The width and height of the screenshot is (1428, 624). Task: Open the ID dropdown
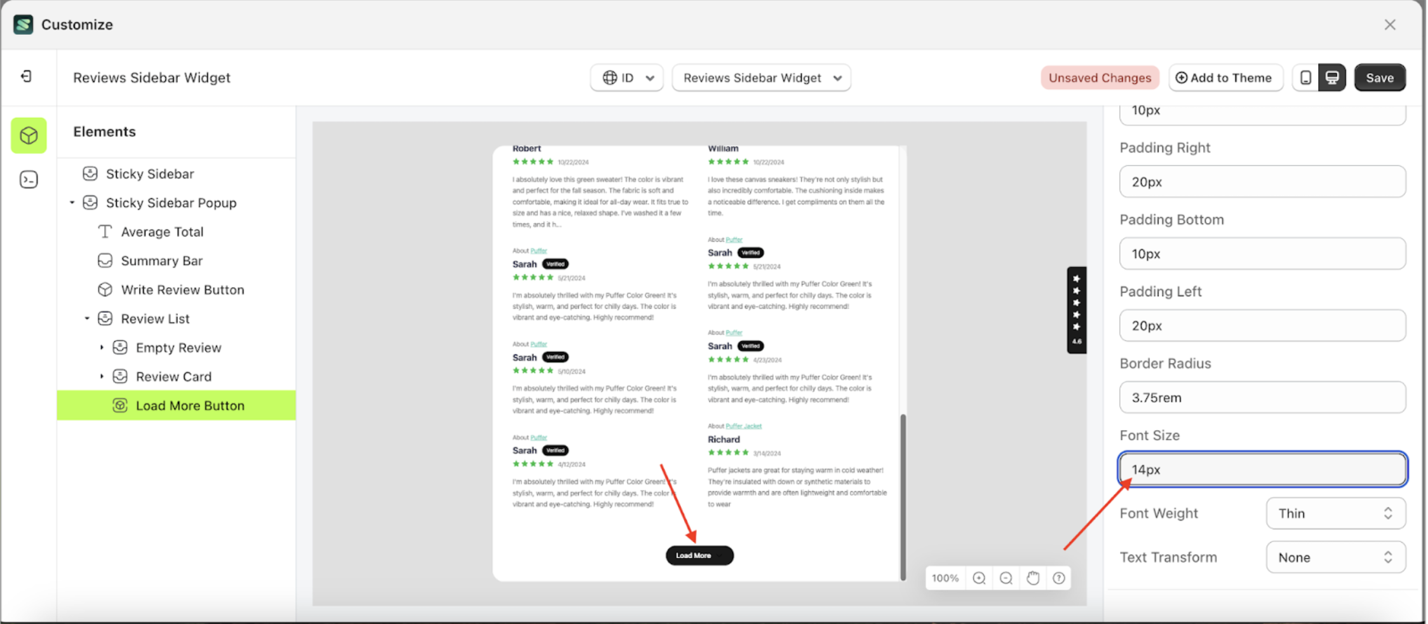649,78
